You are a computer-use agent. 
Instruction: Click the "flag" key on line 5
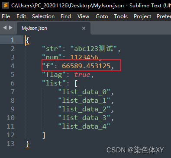click(x=54, y=75)
